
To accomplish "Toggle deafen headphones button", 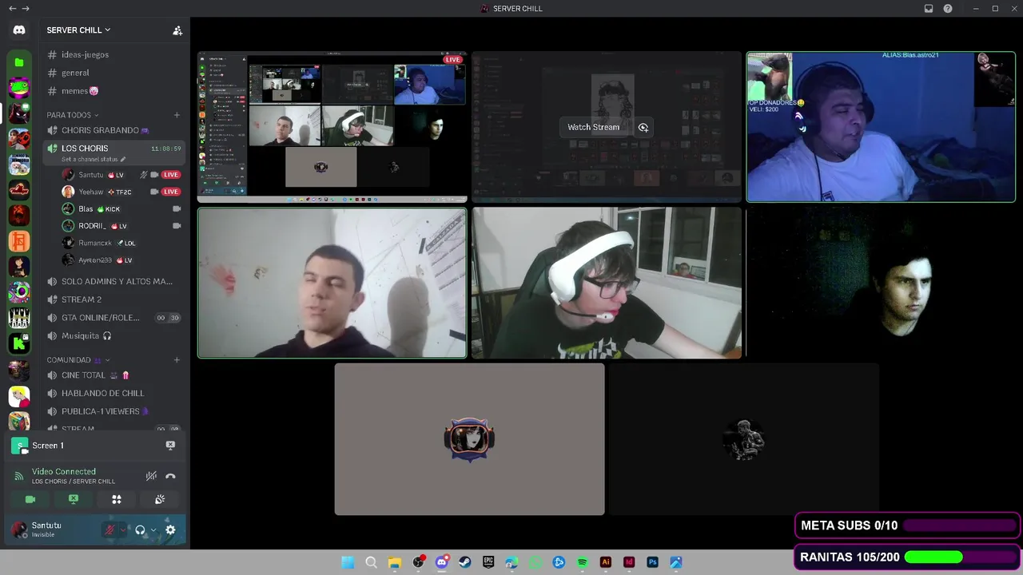I will [140, 529].
